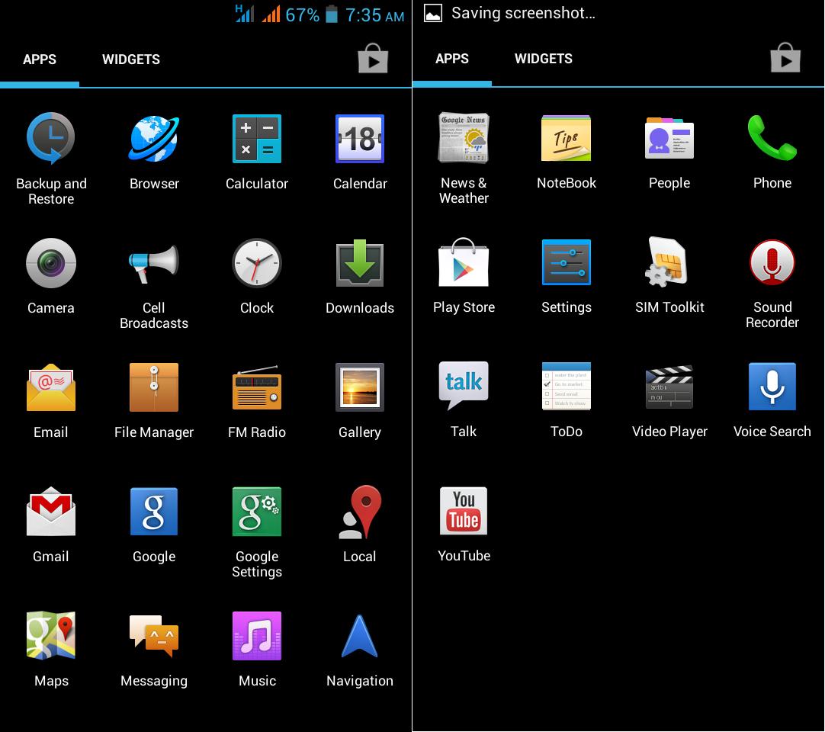This screenshot has width=825, height=732.
Task: Select the APPS tab on left screen
Action: click(x=40, y=59)
